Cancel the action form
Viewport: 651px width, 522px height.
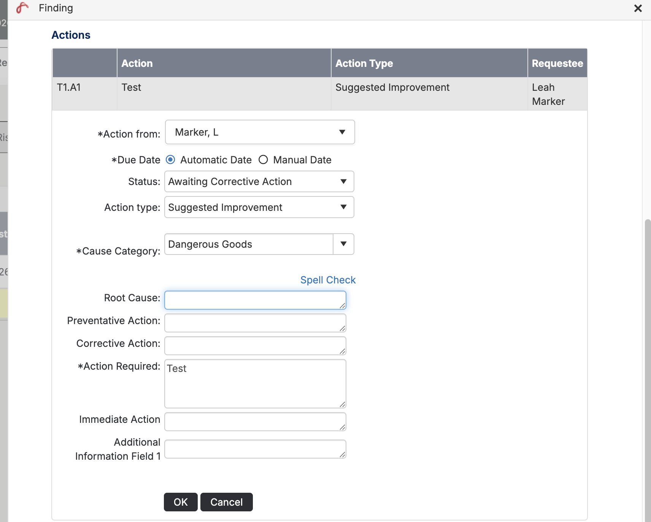pyautogui.click(x=226, y=502)
